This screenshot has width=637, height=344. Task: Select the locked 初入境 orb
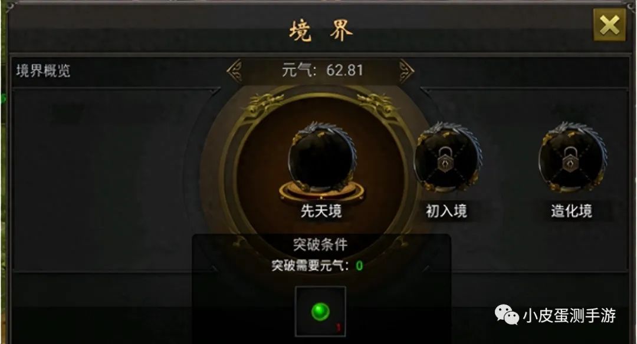447,157
